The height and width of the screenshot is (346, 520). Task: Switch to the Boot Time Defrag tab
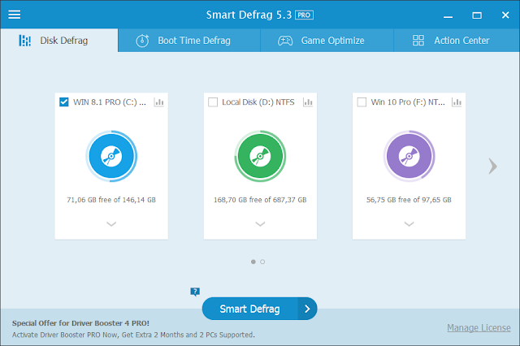[x=189, y=41]
